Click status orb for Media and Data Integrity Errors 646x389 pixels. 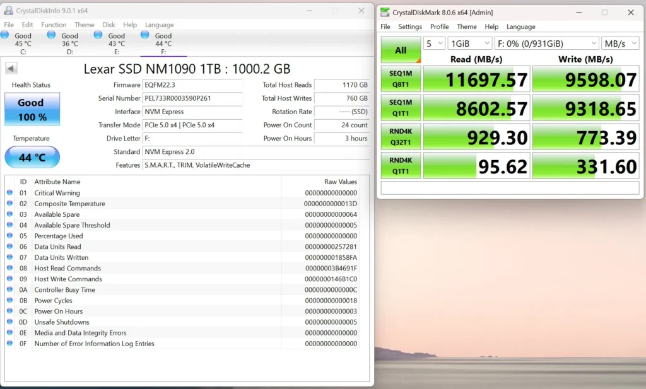pos(10,332)
